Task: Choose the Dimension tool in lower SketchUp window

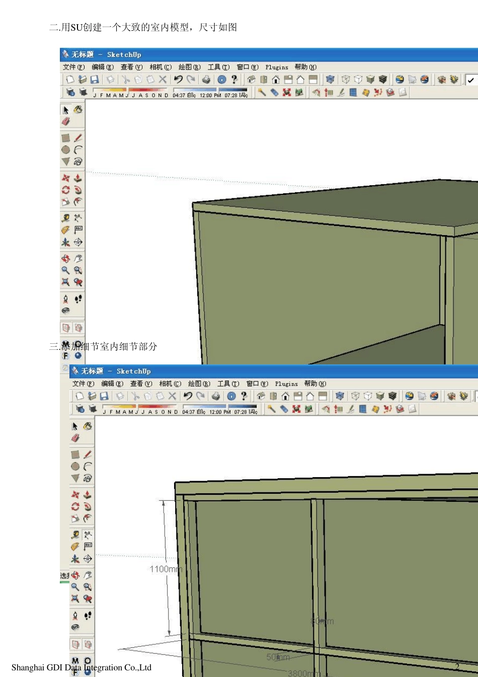Action: [88, 535]
